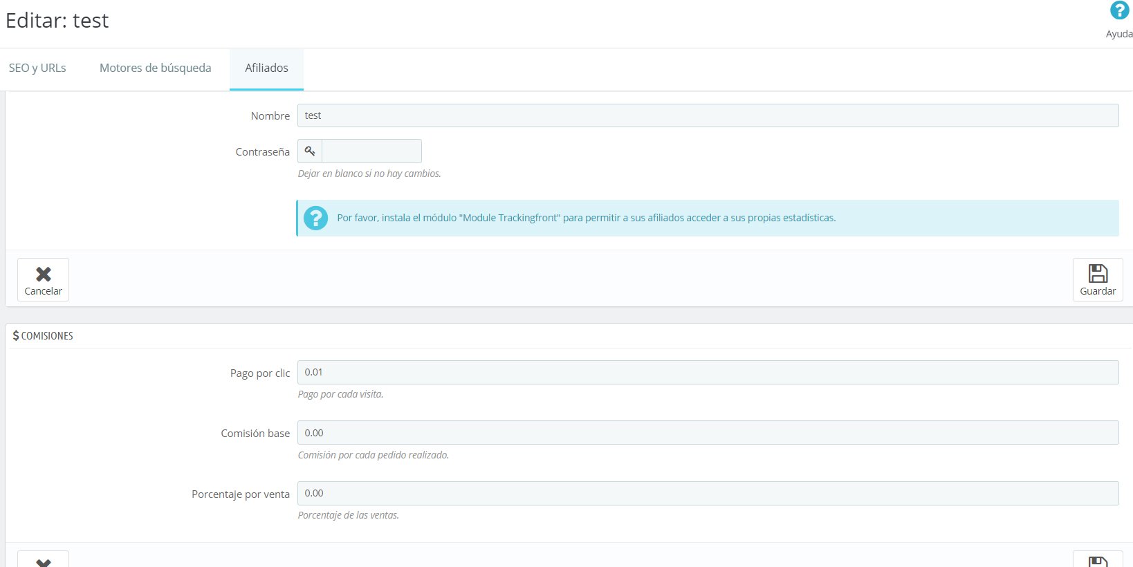Select the Porcentaje por venta field
Image resolution: width=1133 pixels, height=567 pixels.
click(708, 493)
